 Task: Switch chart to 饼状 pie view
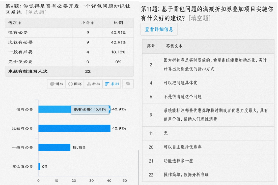56,84
